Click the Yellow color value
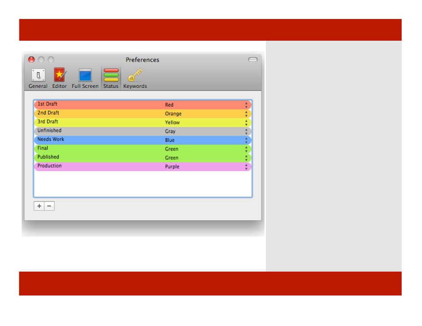422x326 pixels. pyautogui.click(x=172, y=123)
